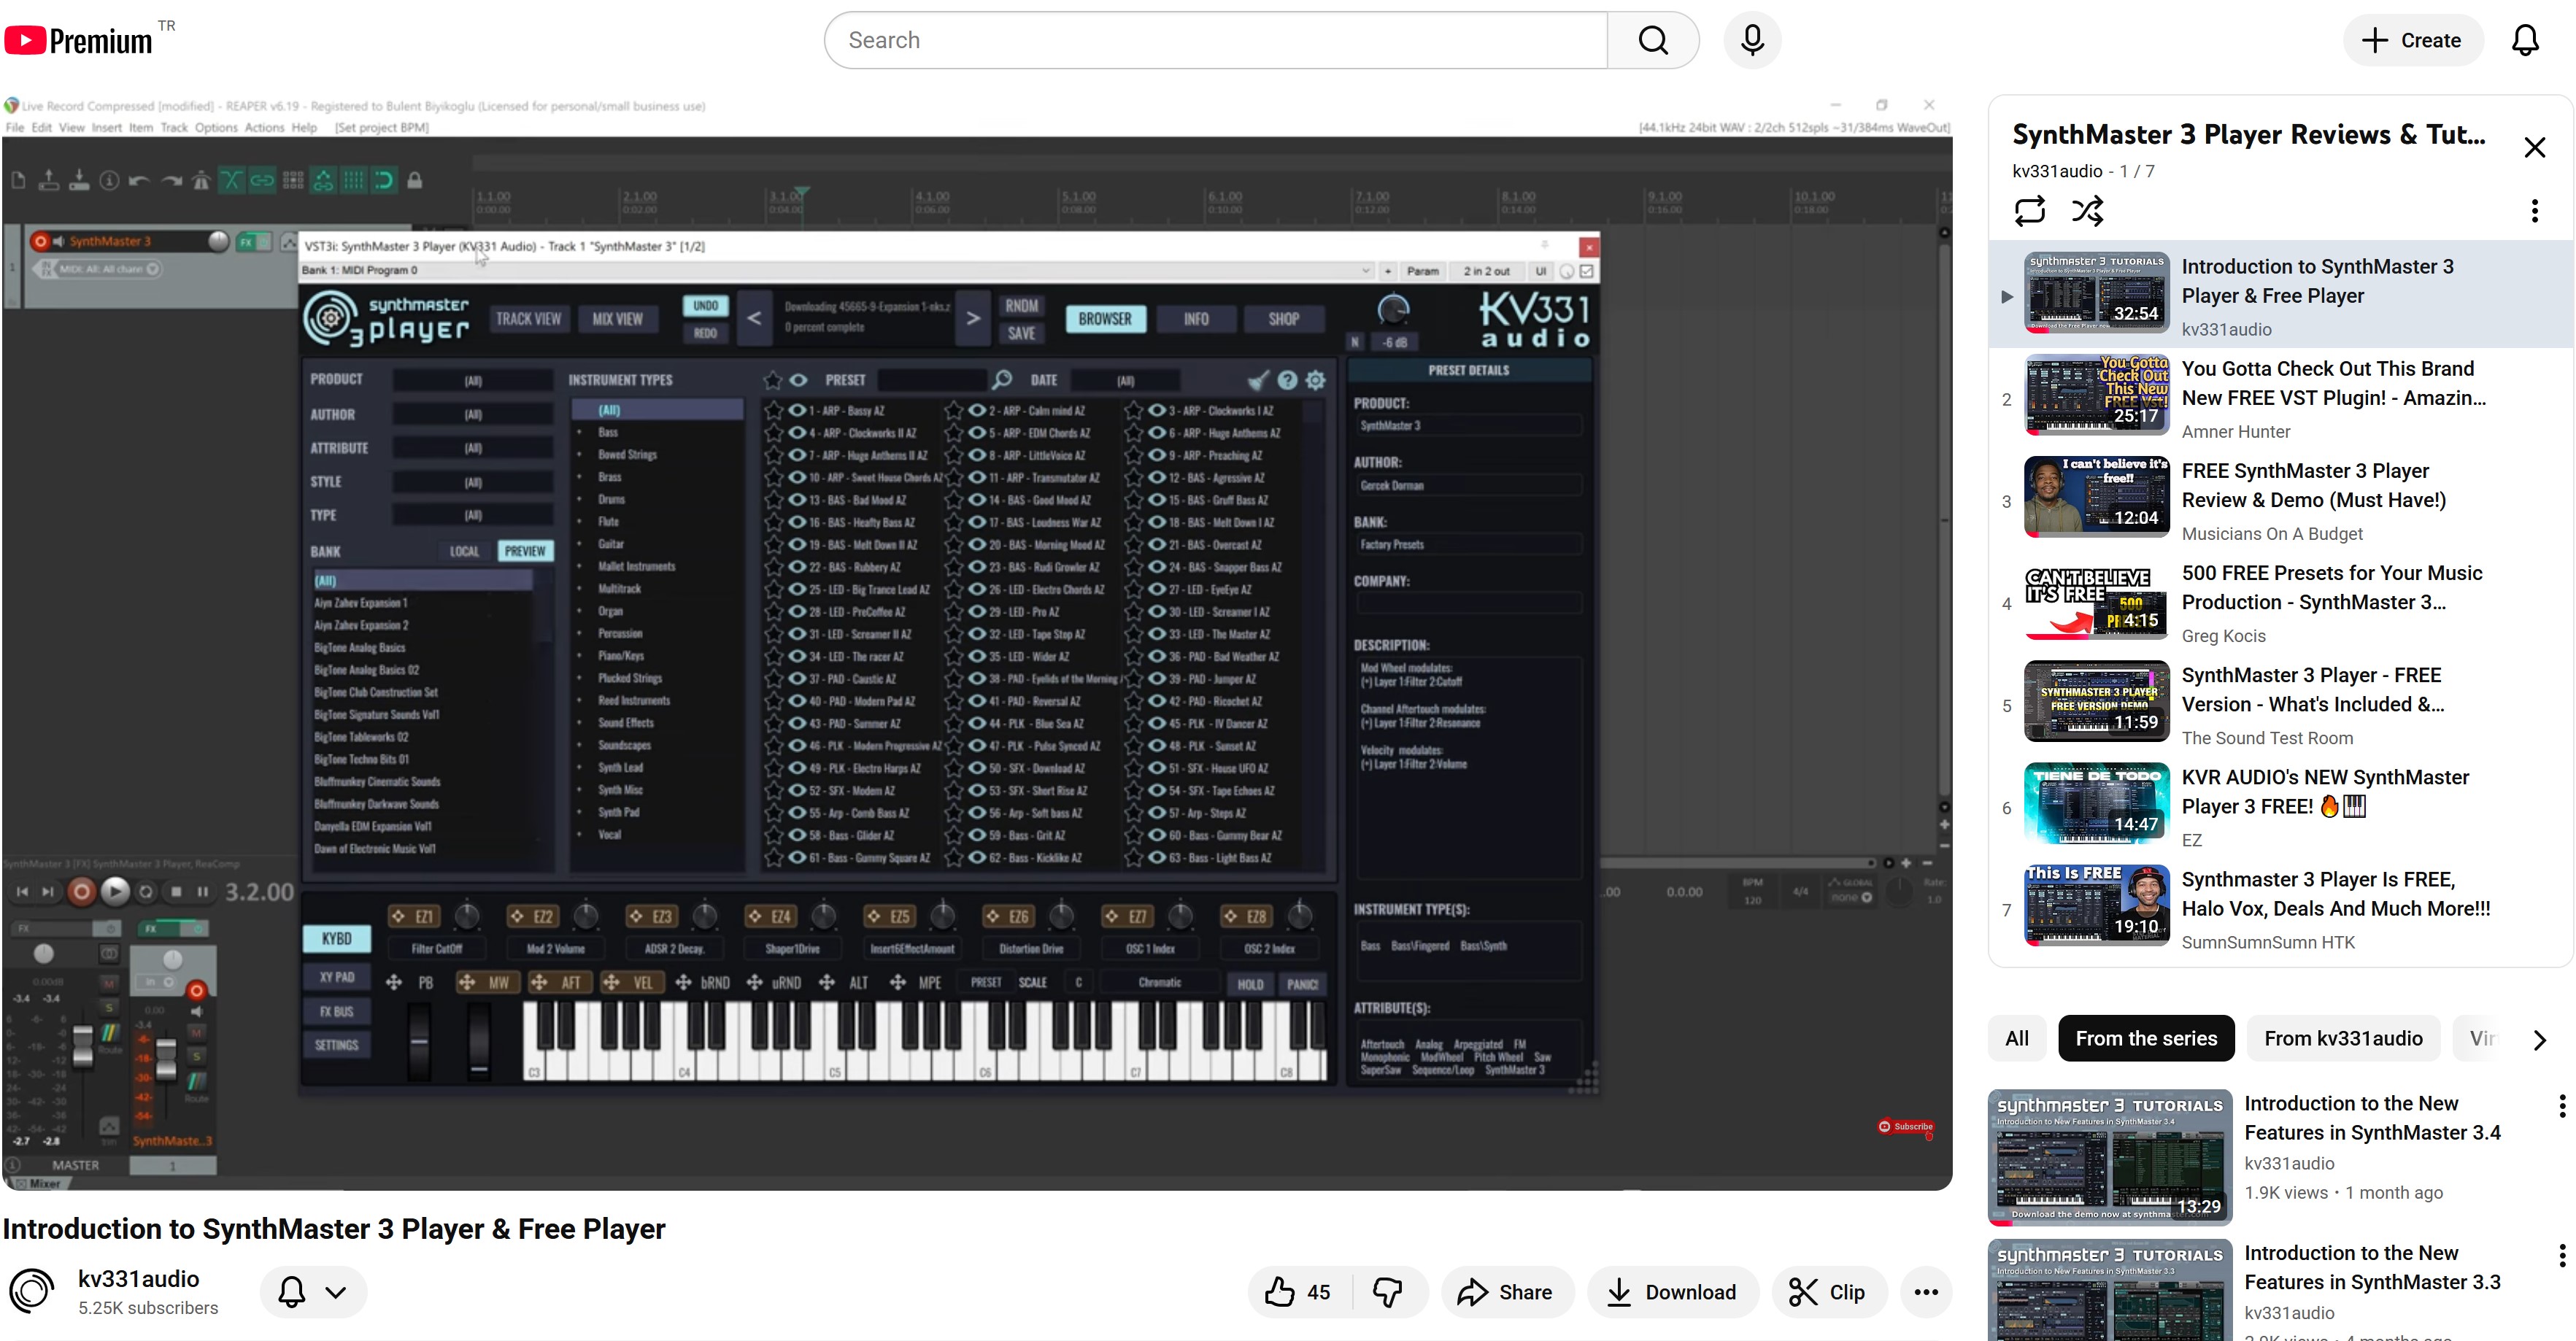Click the Share button

click(1506, 1292)
